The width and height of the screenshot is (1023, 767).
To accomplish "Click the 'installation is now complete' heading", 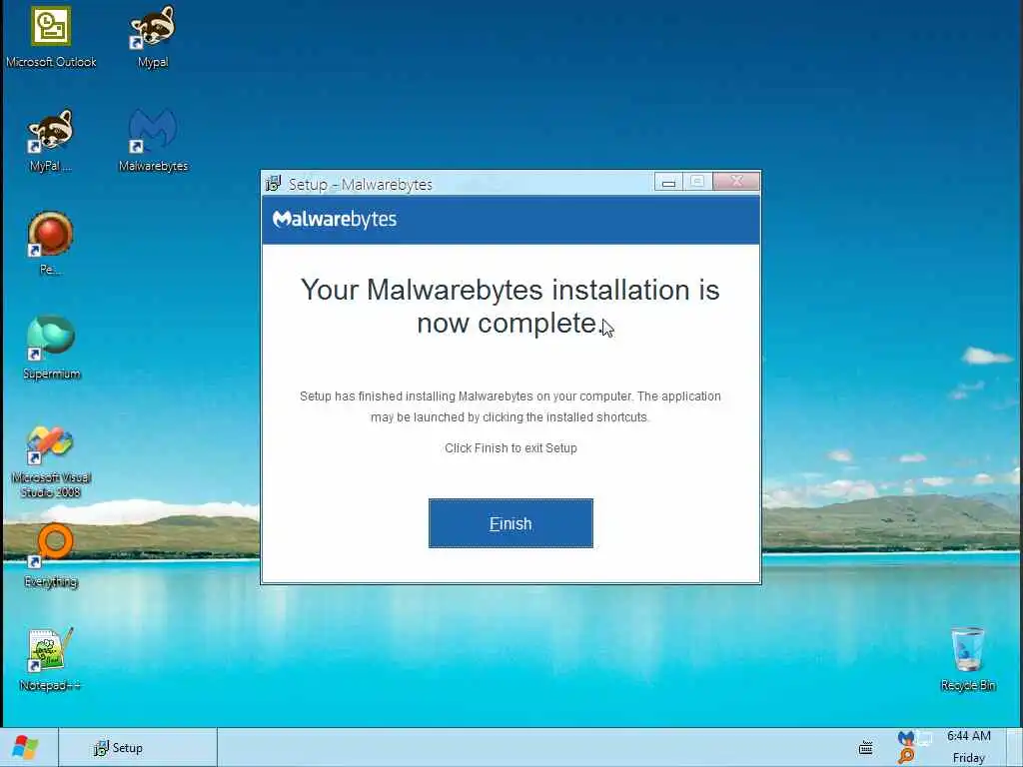I will [510, 306].
